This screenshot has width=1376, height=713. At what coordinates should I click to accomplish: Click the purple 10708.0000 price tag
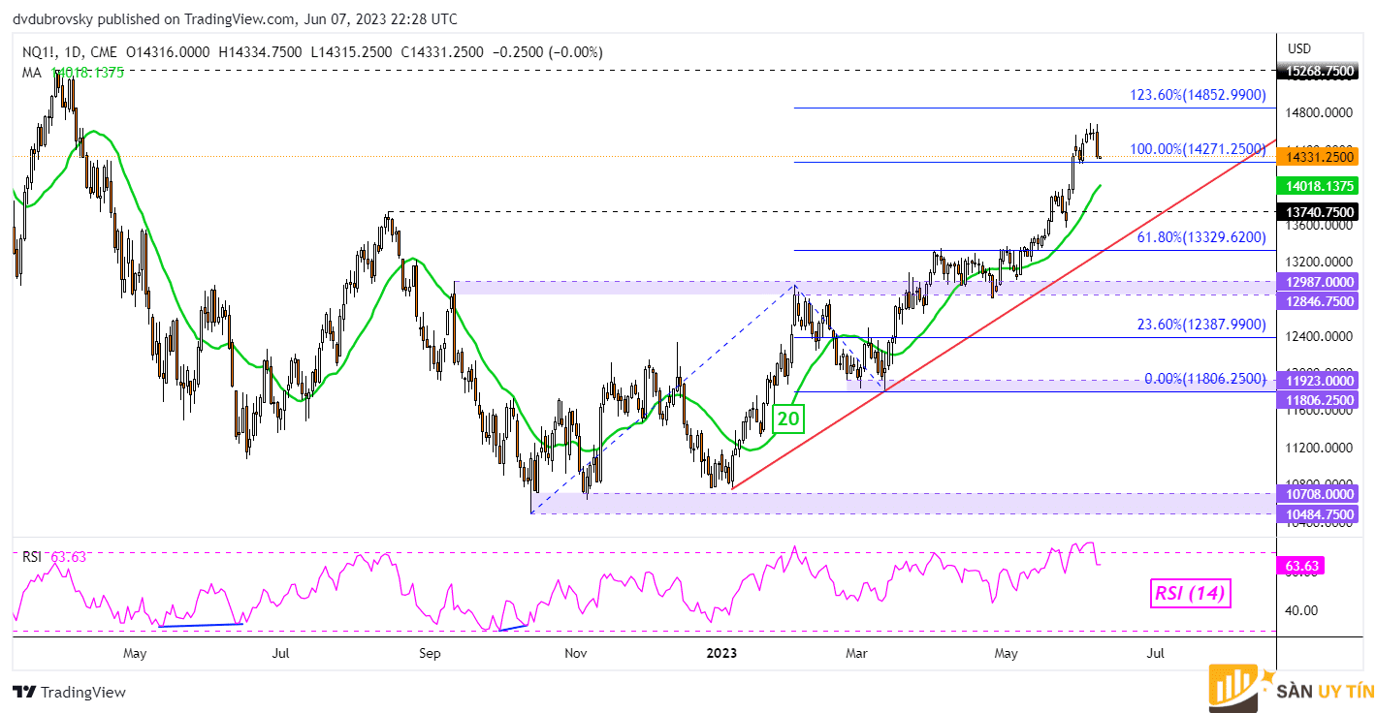1319,494
